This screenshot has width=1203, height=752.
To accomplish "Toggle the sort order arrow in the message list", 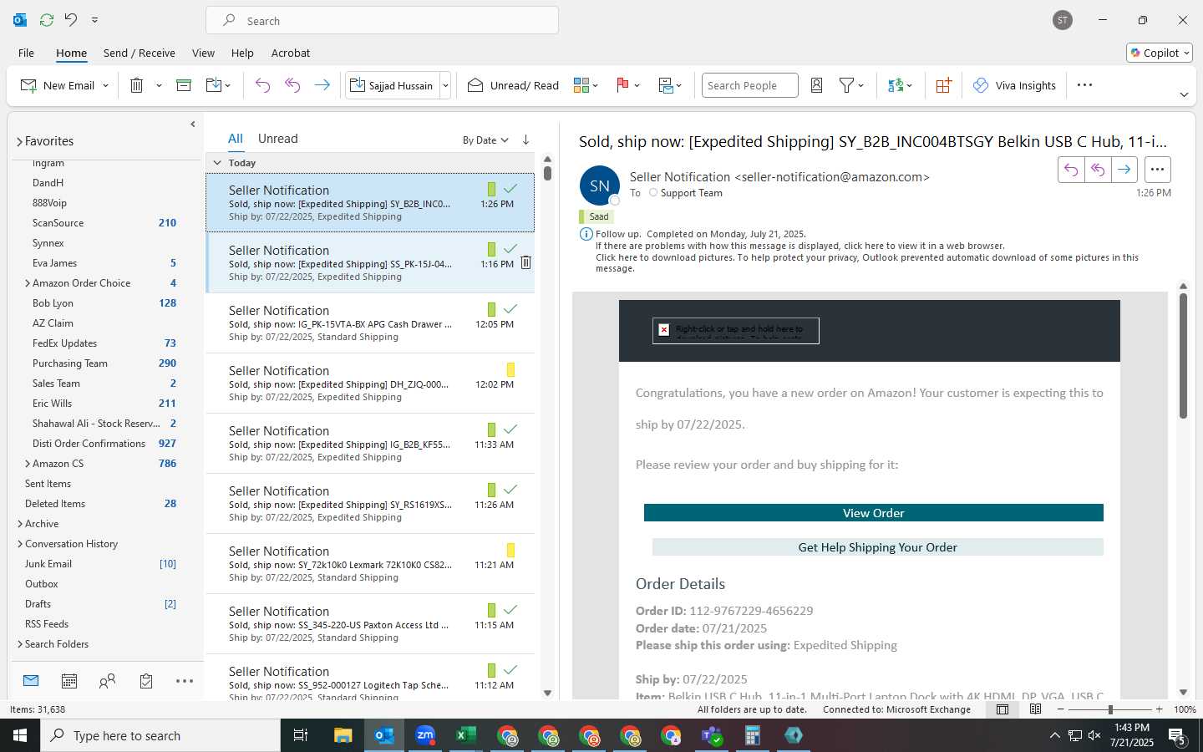I will tap(525, 140).
